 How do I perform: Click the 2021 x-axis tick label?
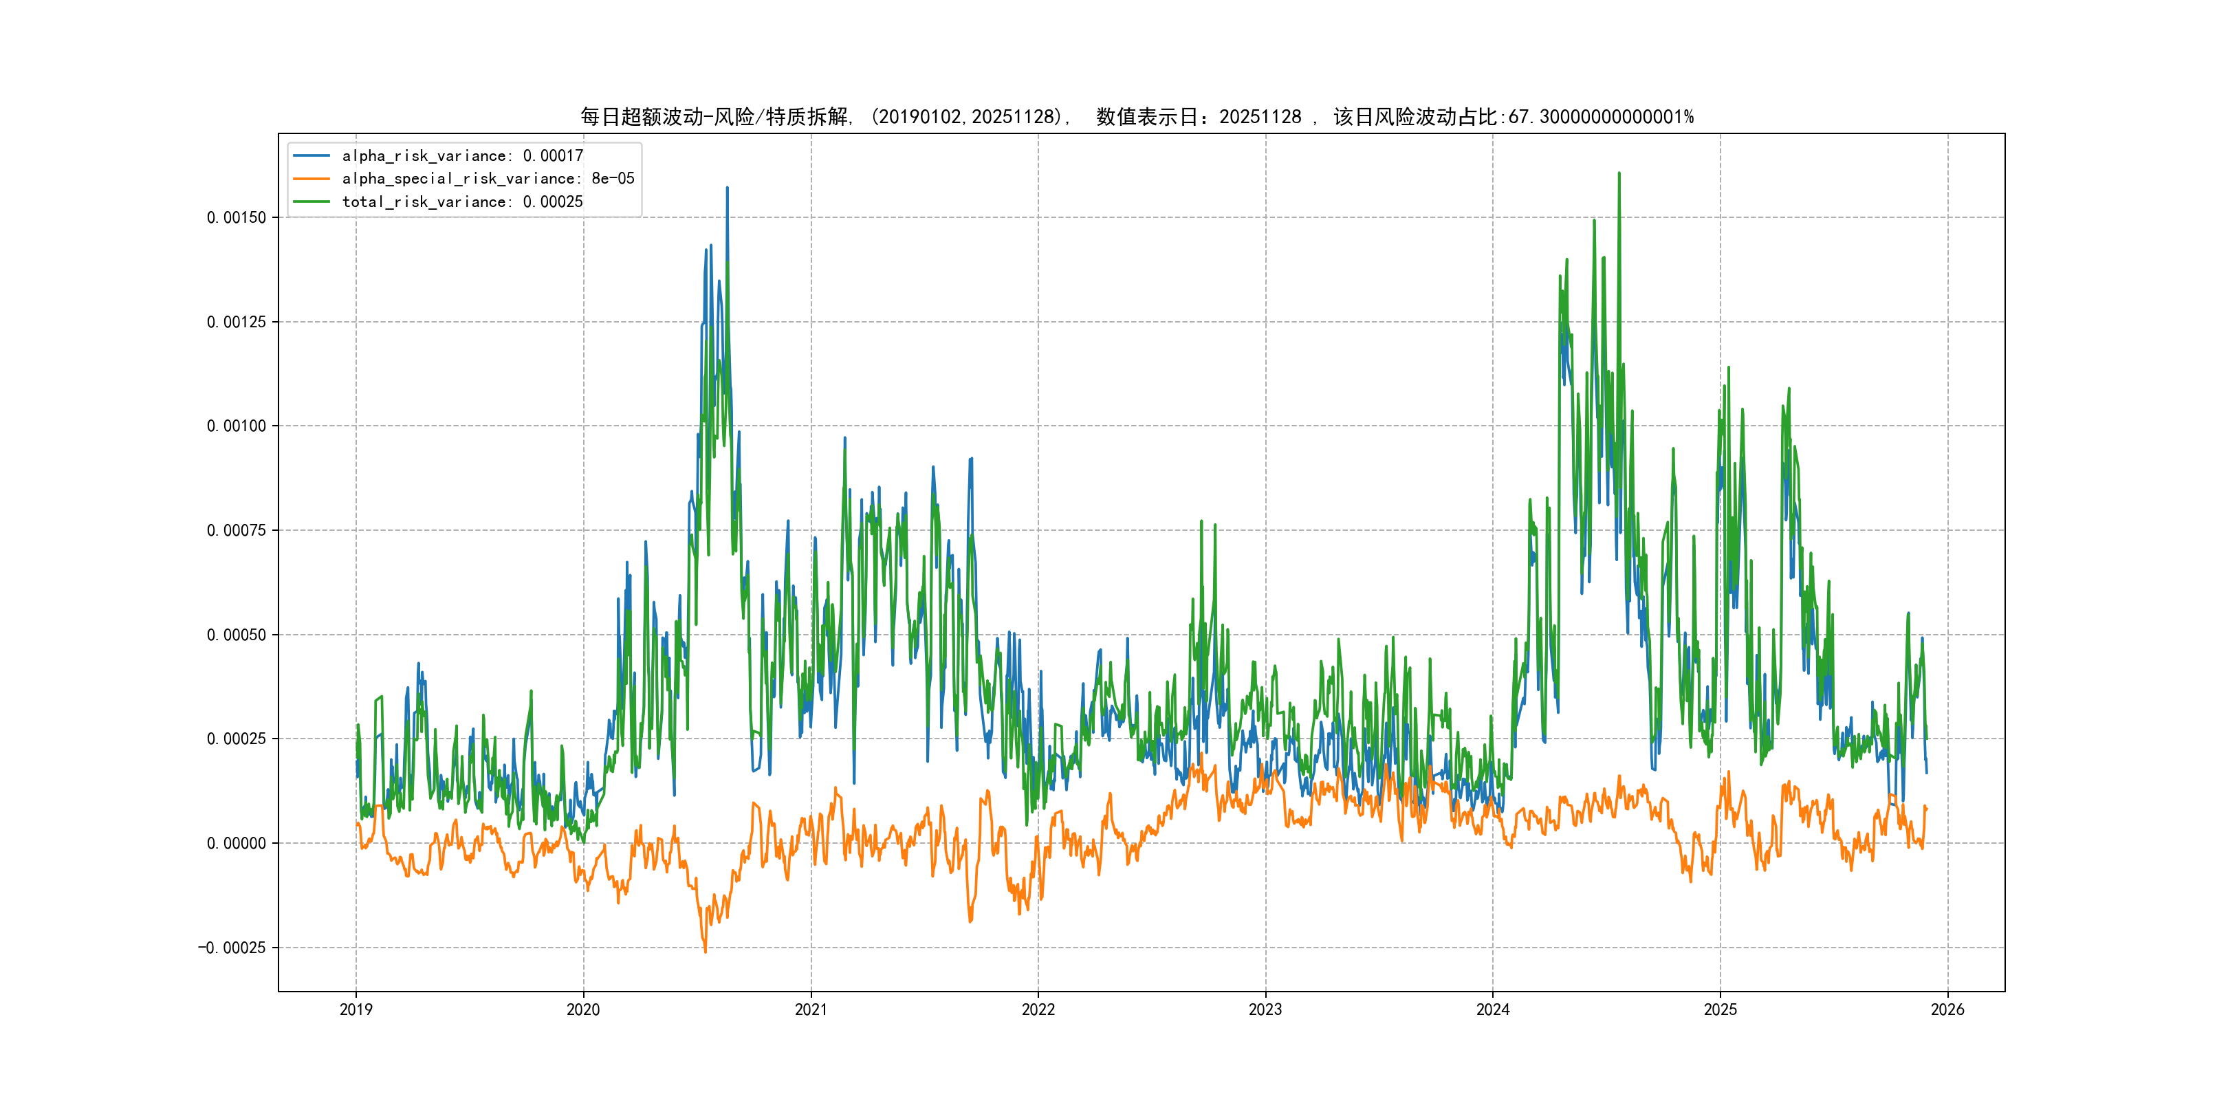point(811,1009)
